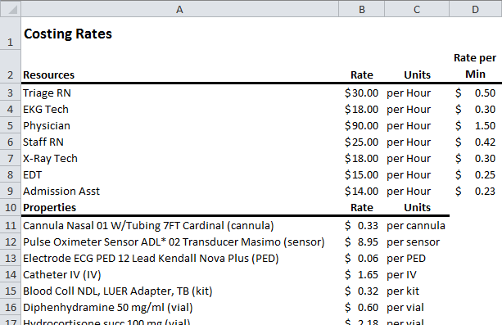Select the Physician cell
Screen dimensions: 502x325
click(179, 125)
